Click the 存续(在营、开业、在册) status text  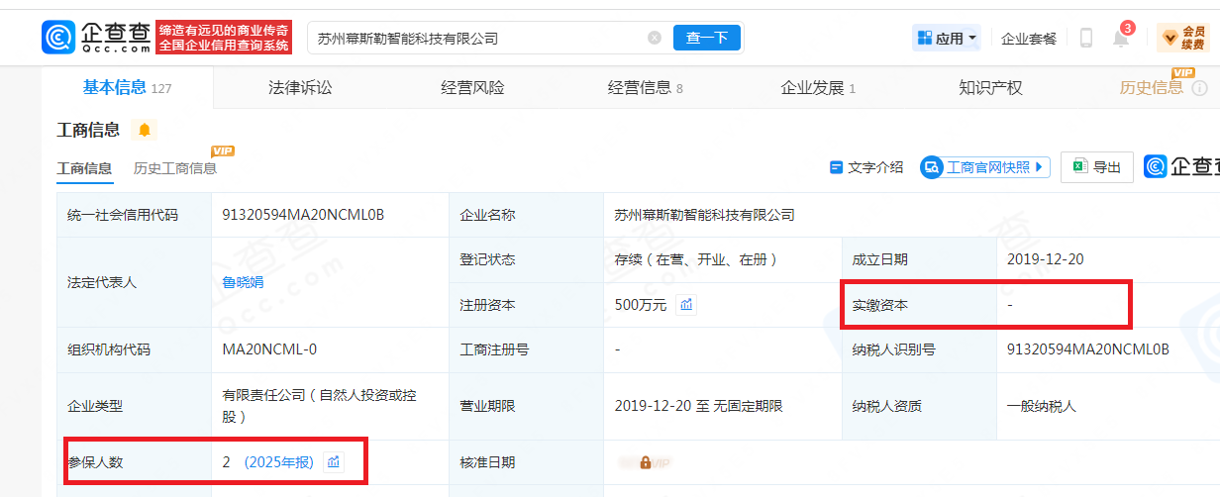(695, 259)
